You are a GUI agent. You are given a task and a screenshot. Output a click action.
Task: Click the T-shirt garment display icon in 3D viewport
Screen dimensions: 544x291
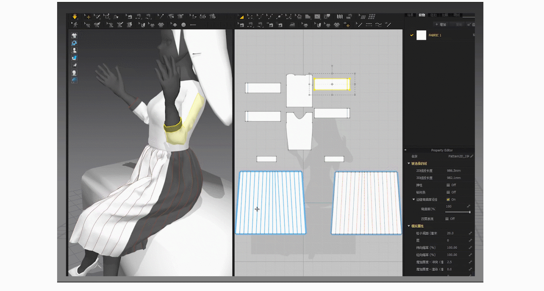pyautogui.click(x=74, y=35)
